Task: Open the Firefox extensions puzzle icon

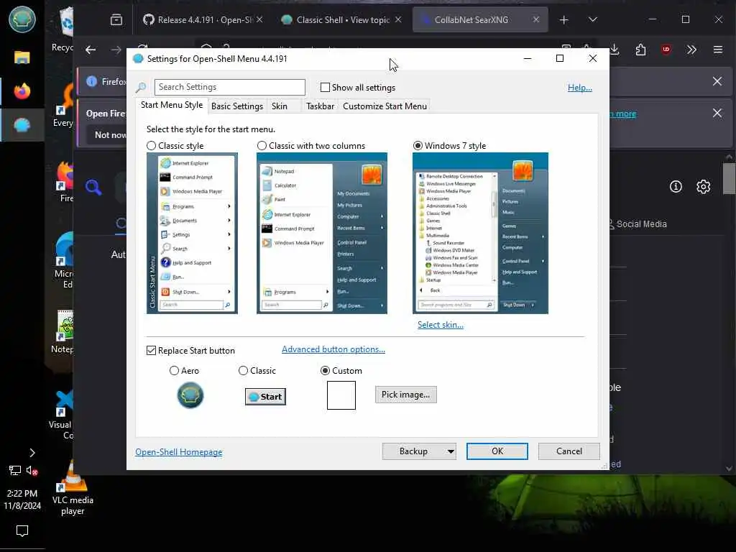Action: [x=640, y=50]
